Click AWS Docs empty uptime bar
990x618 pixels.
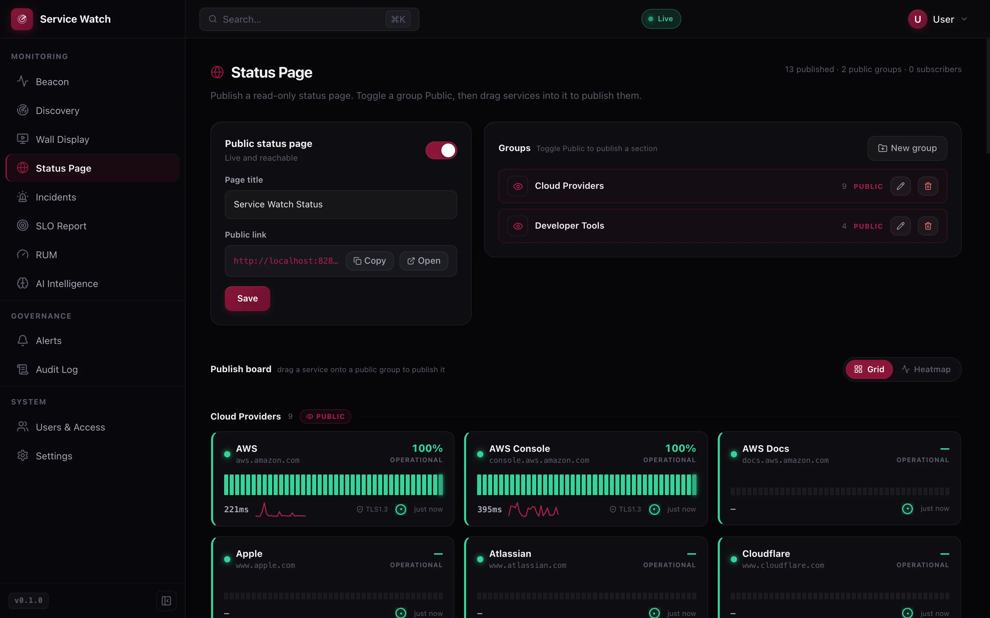[840, 491]
